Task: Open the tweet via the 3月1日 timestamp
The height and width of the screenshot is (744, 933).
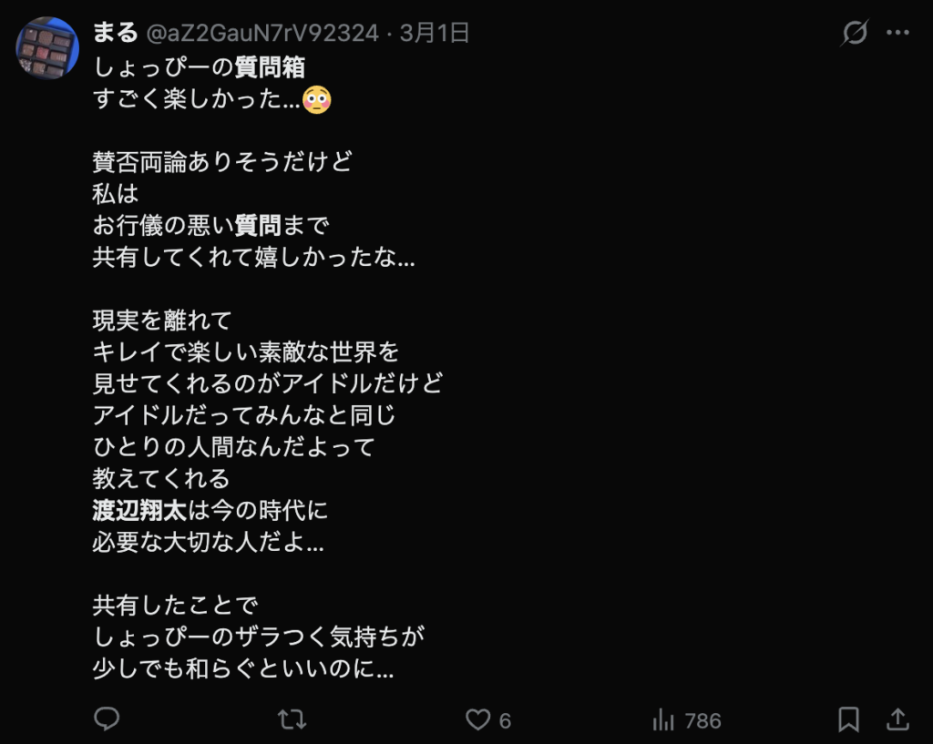Action: [436, 31]
